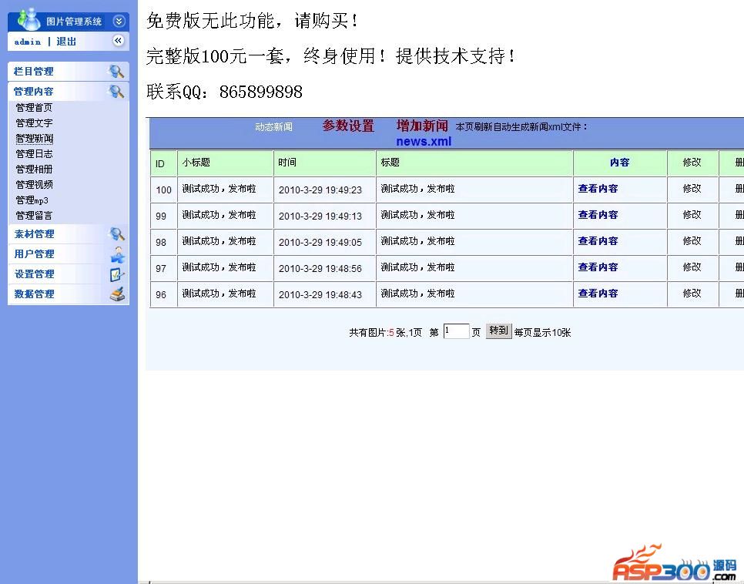Click the magnifier icon beside 素材管理
The image size is (744, 584).
[x=116, y=233]
